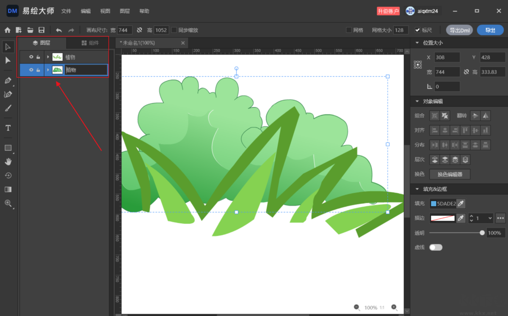Switch to the 组件 tab
Viewport: 508px width, 316px height.
click(x=90, y=43)
